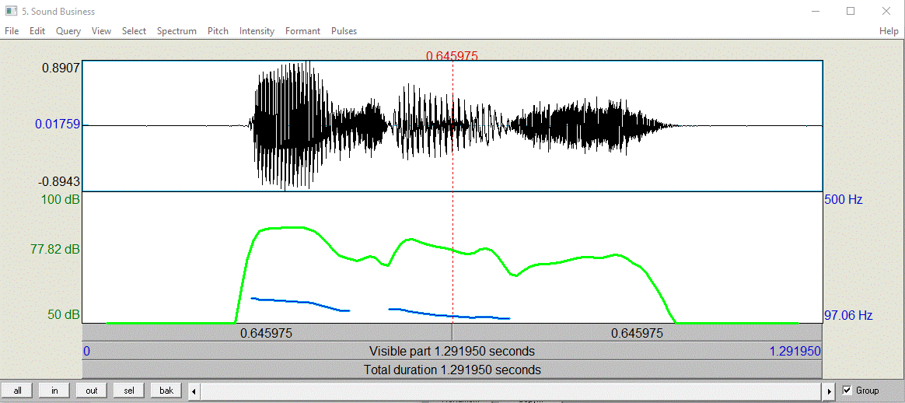Click the 0.8907 amplitude label
905x403 pixels.
(x=61, y=68)
